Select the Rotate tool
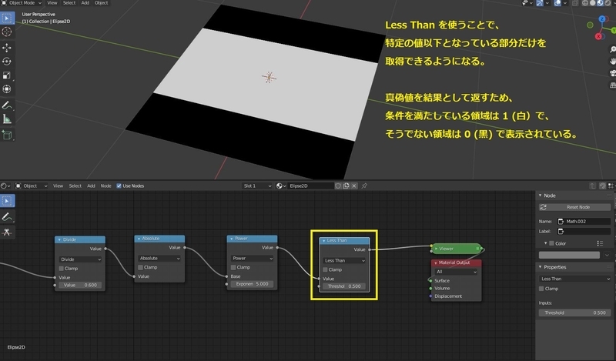This screenshot has width=616, height=361. click(7, 62)
